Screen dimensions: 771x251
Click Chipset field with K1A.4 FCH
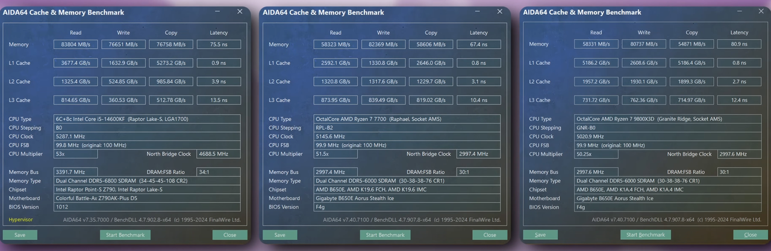pos(667,189)
